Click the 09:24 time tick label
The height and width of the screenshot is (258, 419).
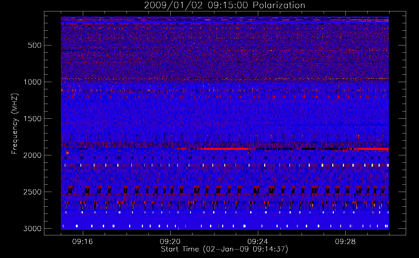(x=258, y=242)
